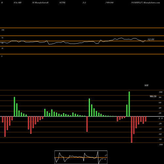Click the 30 level label on RSI axis
Viewport: 164px width, 164px height.
pyautogui.click(x=2, y=48)
